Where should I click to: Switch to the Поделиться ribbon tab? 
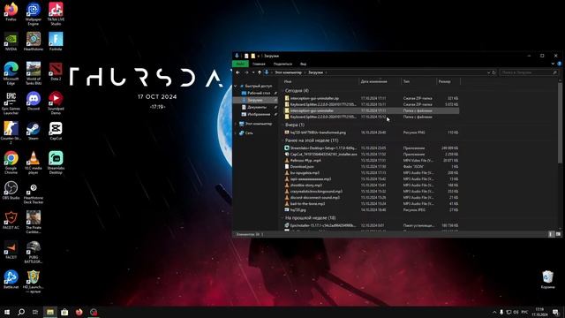click(282, 64)
